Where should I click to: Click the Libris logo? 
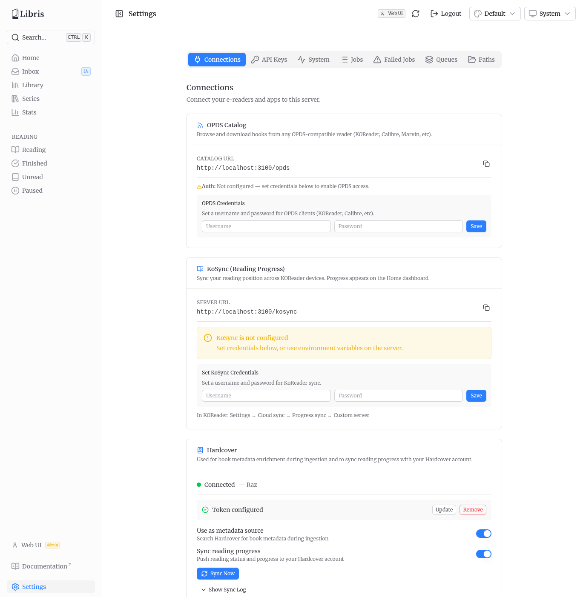[28, 14]
